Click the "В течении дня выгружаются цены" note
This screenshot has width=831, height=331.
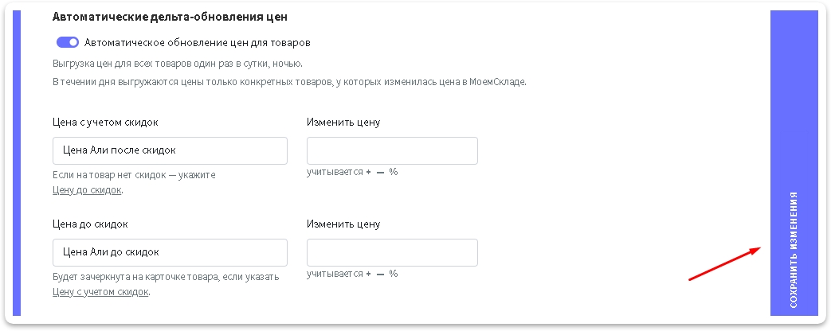pyautogui.click(x=290, y=82)
